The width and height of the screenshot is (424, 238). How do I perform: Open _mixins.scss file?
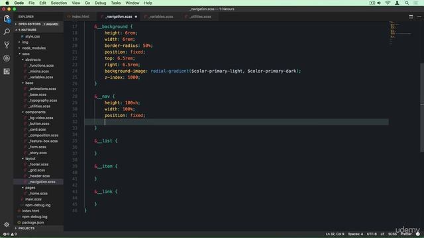[x=38, y=71]
